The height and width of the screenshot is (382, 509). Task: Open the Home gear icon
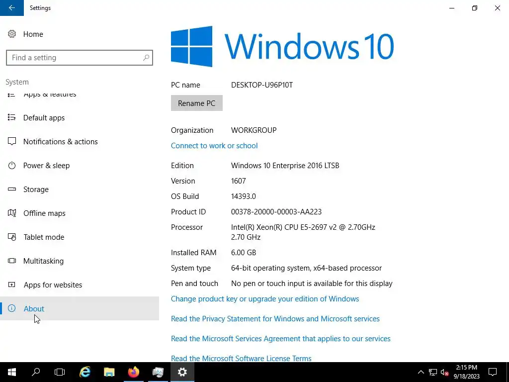(12, 34)
